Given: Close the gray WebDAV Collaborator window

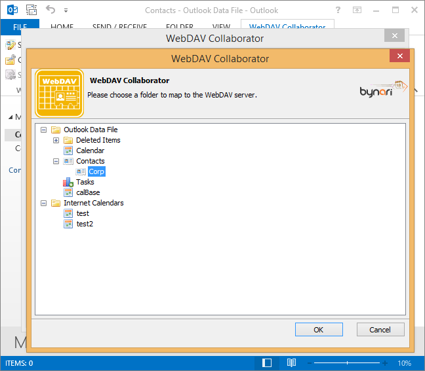Looking at the screenshot, I should coord(395,35).
